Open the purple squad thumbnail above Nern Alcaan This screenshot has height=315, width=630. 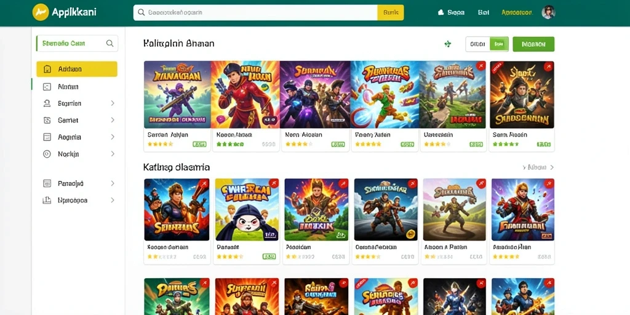pyautogui.click(x=316, y=95)
